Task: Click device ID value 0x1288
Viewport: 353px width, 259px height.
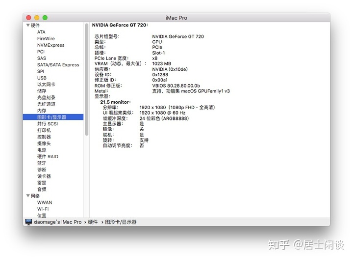Action: [x=160, y=75]
